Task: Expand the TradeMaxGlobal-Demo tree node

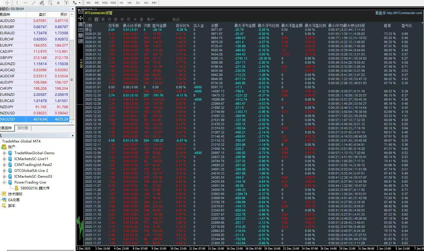Action: click(4, 153)
